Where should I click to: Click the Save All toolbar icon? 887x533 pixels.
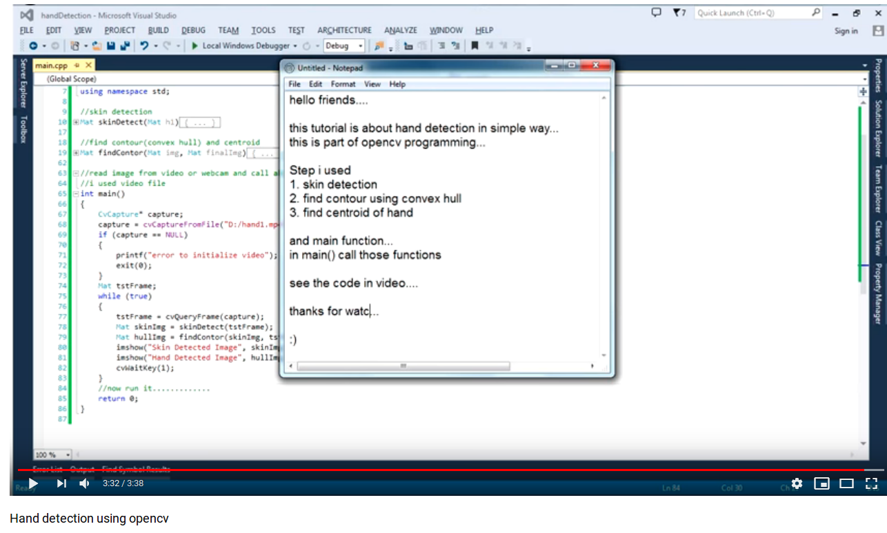[x=125, y=46]
